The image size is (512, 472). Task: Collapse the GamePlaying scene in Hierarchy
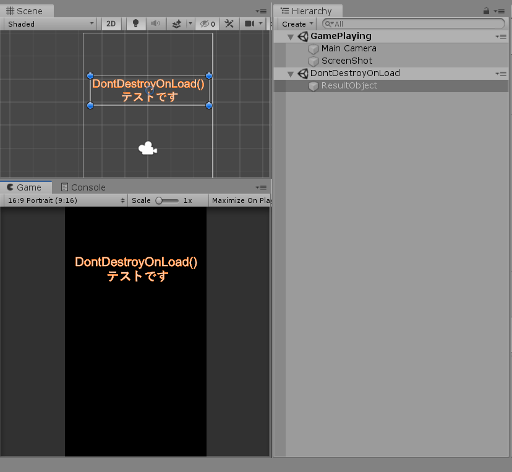pos(291,36)
